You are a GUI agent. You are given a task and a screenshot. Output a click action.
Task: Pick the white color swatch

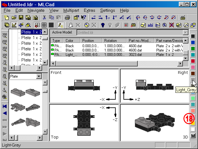point(193,129)
